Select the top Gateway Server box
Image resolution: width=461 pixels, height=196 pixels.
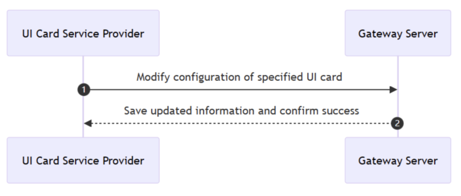[398, 33]
